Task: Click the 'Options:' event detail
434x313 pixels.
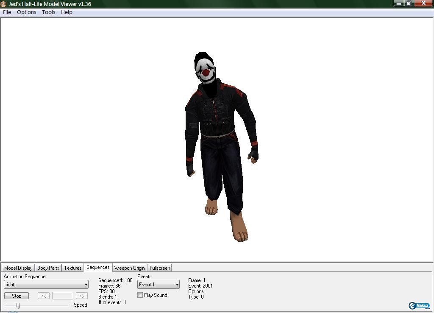Action: click(196, 291)
